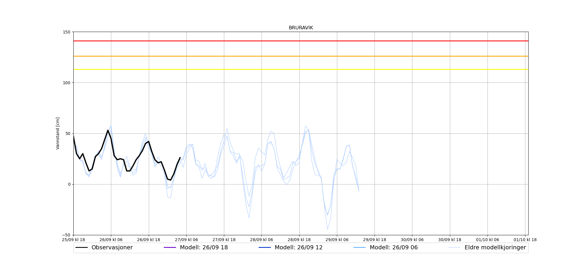The width and height of the screenshot is (587, 264).
Task: Click the orange threshold line
Action: click(301, 56)
